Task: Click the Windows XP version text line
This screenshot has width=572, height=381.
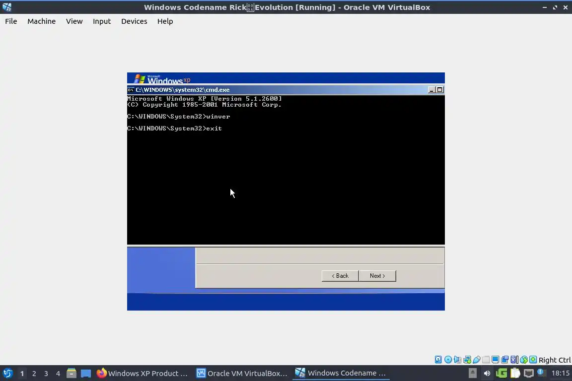Action: tap(204, 98)
